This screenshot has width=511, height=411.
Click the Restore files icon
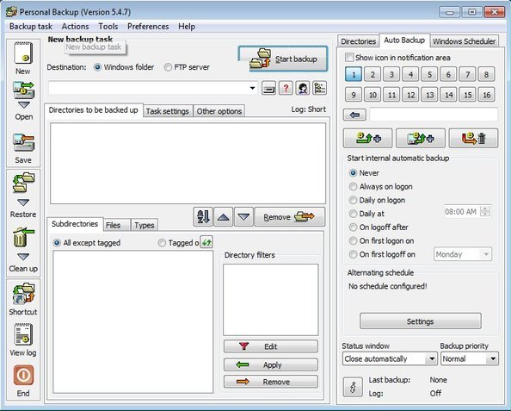click(23, 183)
